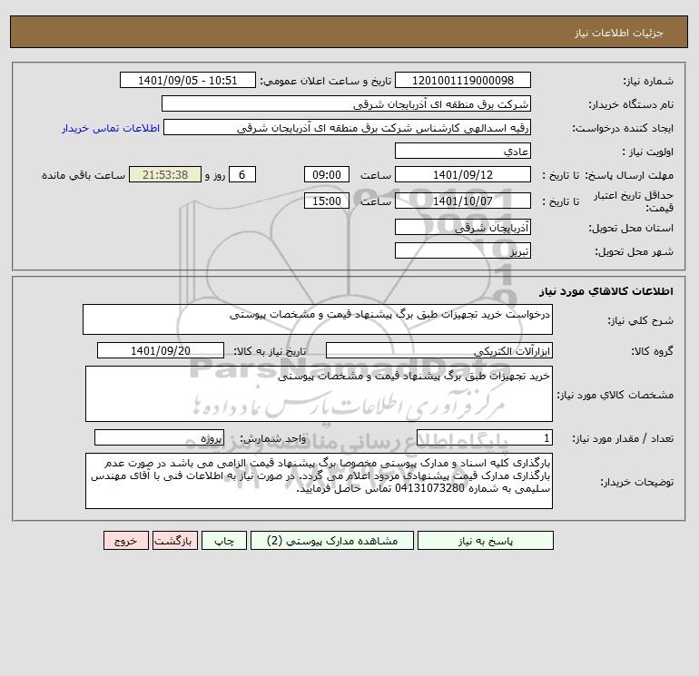Screen dimensions: 699x676
Task: Click goods specification text area
Action: (x=319, y=394)
